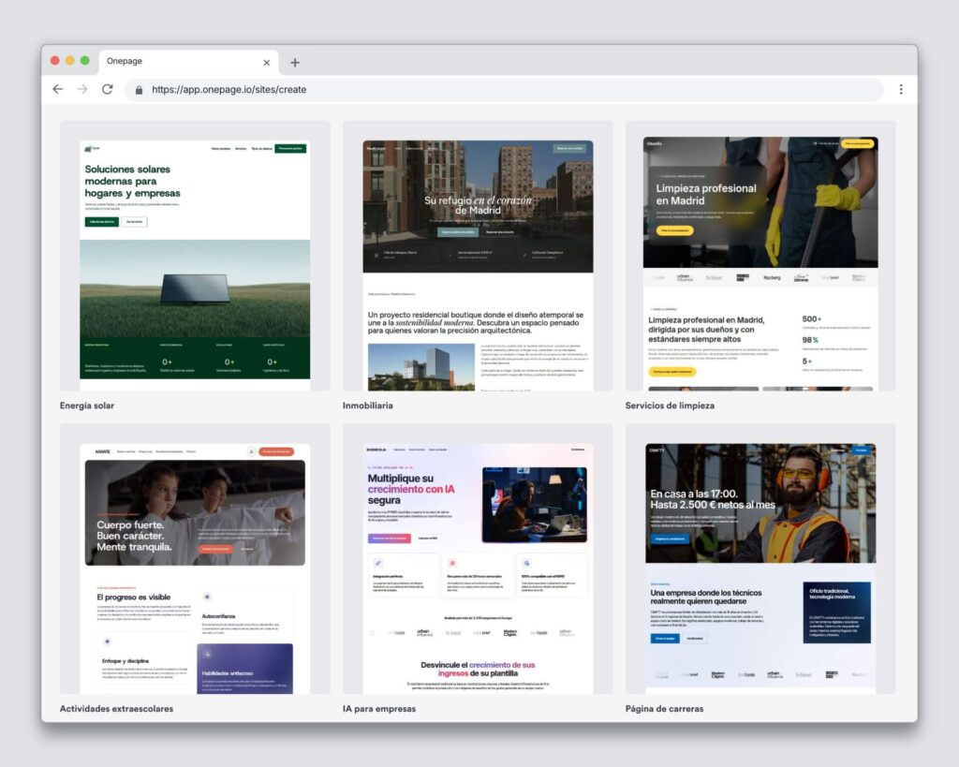The height and width of the screenshot is (767, 959).
Task: Open the Servicios de limpieza template thumbnail
Action: pyautogui.click(x=760, y=256)
